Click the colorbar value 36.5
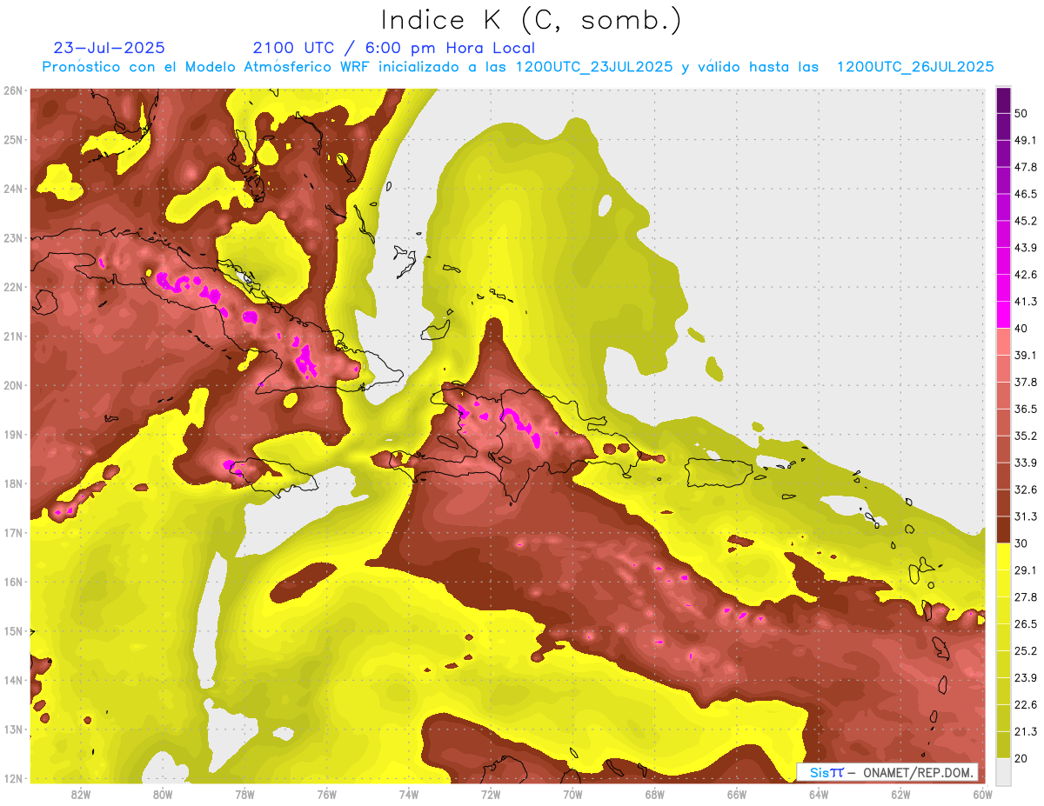Screen dimensions: 1044x806 [1026, 409]
